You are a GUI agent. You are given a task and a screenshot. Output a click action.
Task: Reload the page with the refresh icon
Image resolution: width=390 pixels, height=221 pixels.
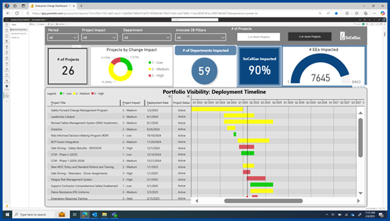tap(17, 13)
